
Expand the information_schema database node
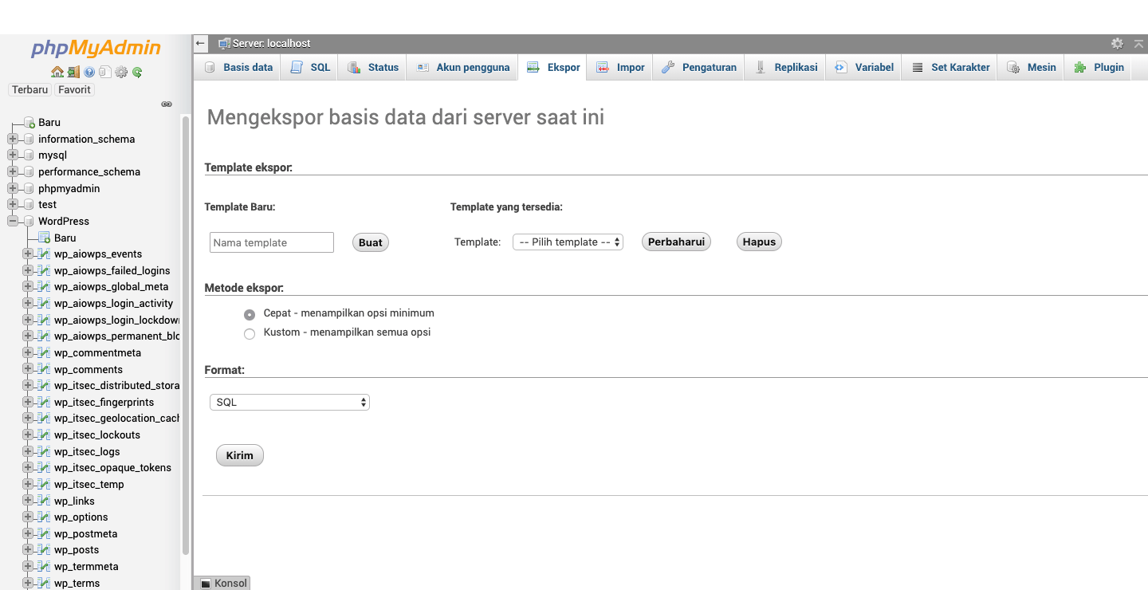13,139
